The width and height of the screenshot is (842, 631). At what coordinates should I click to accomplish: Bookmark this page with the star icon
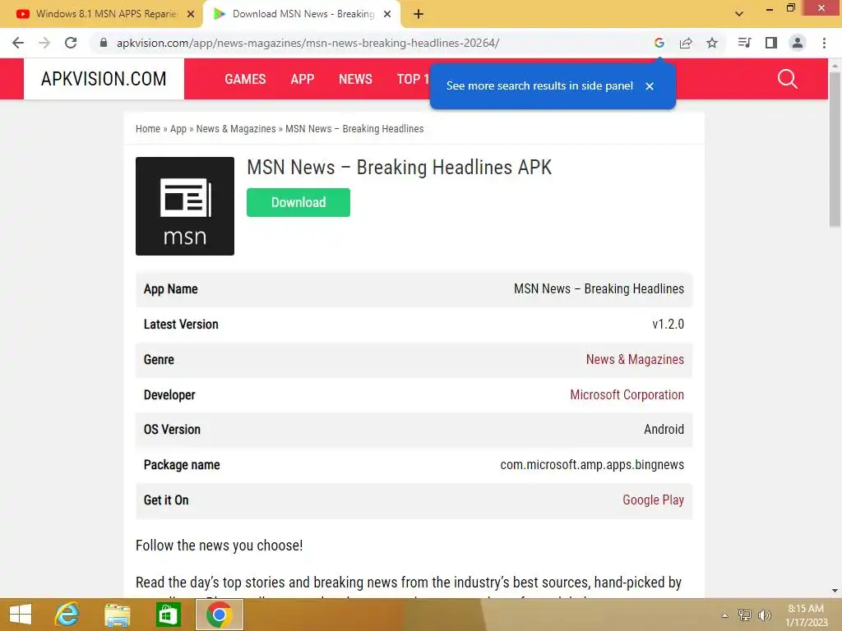[712, 43]
